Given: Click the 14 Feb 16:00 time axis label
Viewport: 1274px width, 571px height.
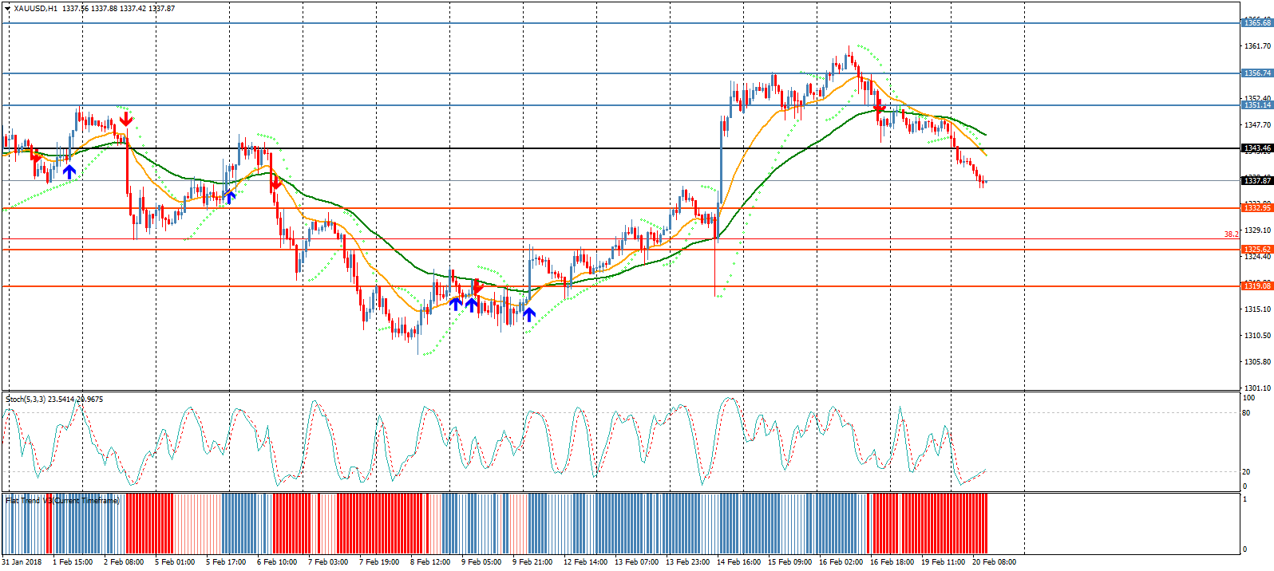Looking at the screenshot, I should (738, 562).
